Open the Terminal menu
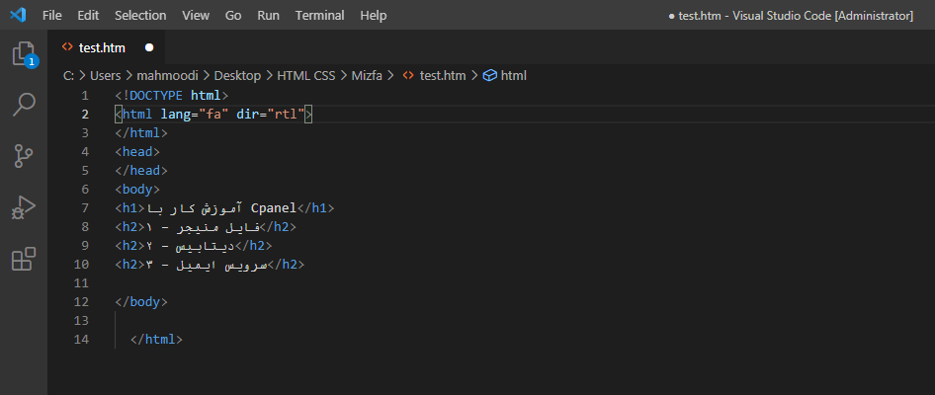The image size is (935, 395). pos(319,16)
